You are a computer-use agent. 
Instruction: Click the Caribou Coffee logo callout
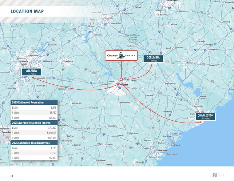coord(121,56)
